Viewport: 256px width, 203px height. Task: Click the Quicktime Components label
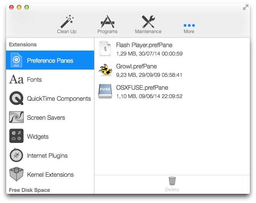59,98
